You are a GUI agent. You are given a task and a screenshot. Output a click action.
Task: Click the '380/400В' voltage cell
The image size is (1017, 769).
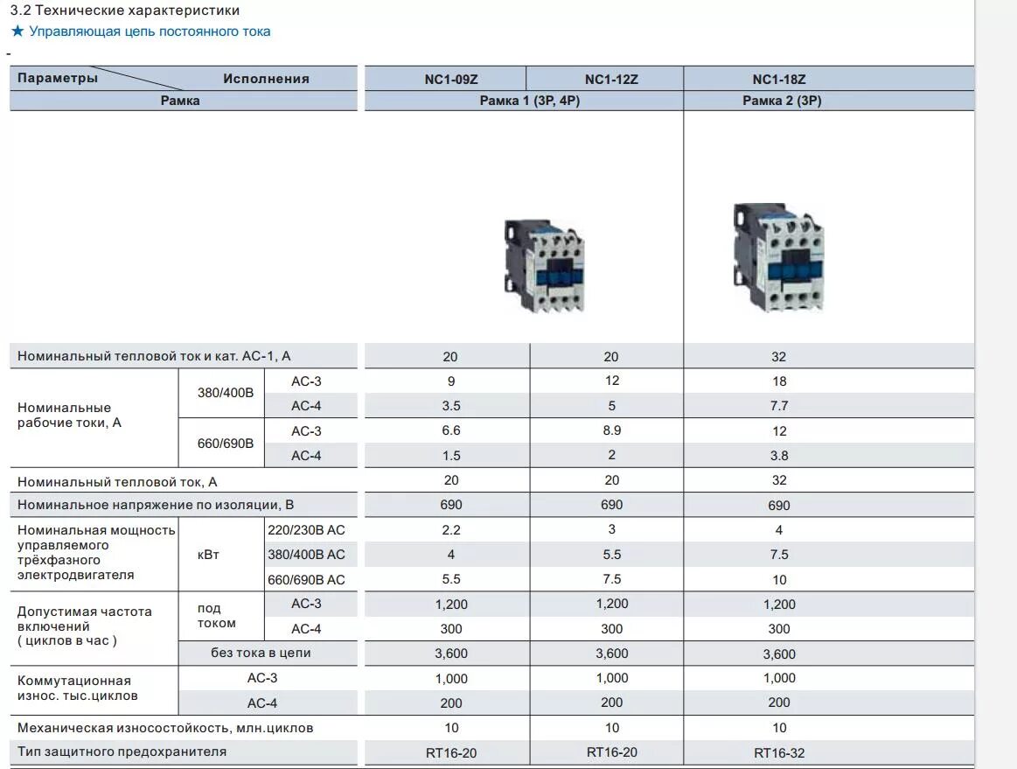click(225, 393)
